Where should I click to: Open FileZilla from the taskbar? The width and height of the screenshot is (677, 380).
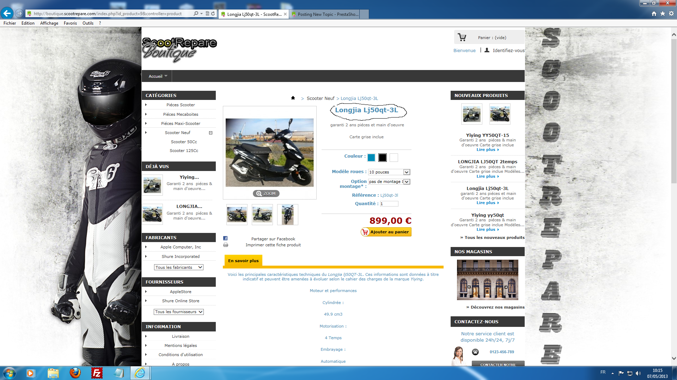97,373
